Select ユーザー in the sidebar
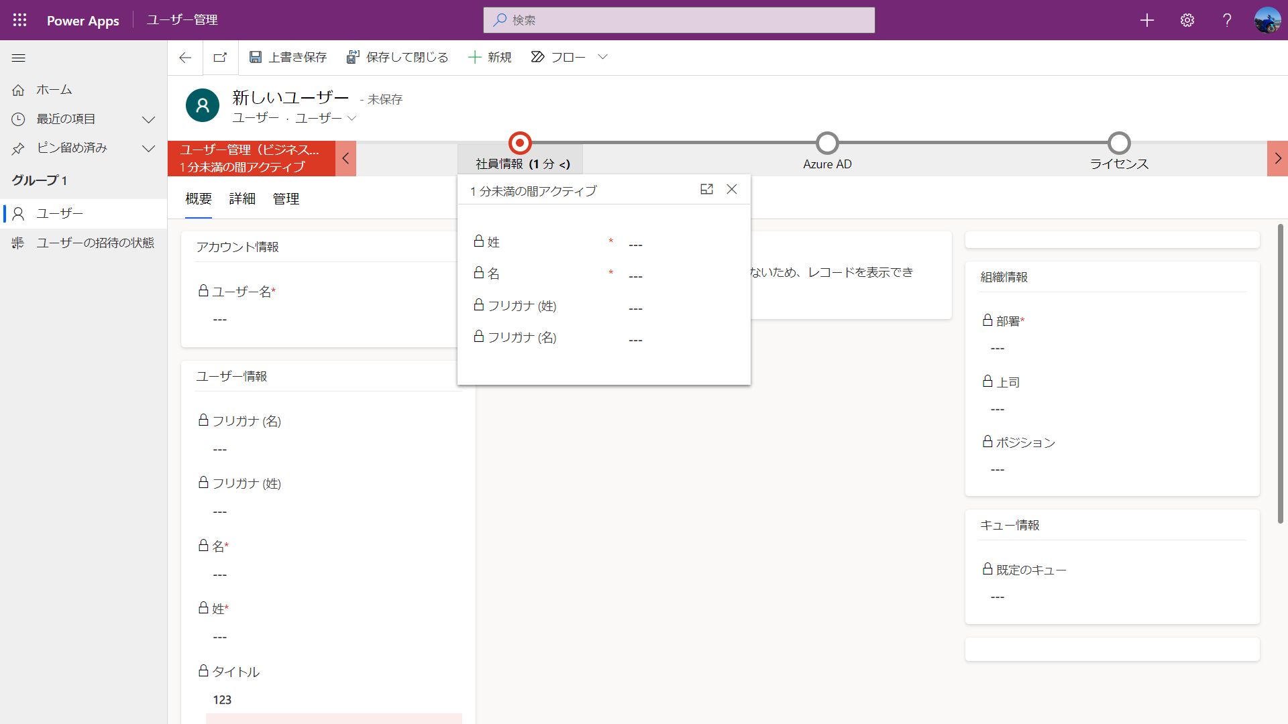Image resolution: width=1288 pixels, height=724 pixels. click(83, 214)
